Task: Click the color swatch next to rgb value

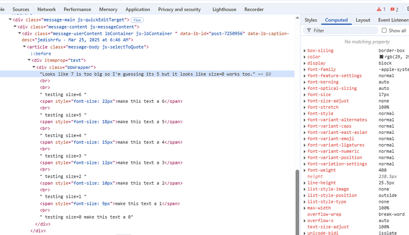Action: tap(381, 57)
